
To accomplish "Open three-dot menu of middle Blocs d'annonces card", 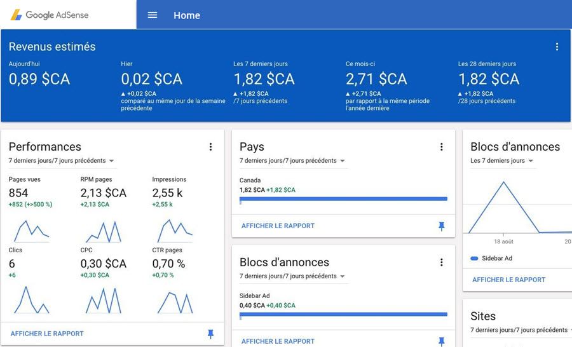I will coord(442,262).
